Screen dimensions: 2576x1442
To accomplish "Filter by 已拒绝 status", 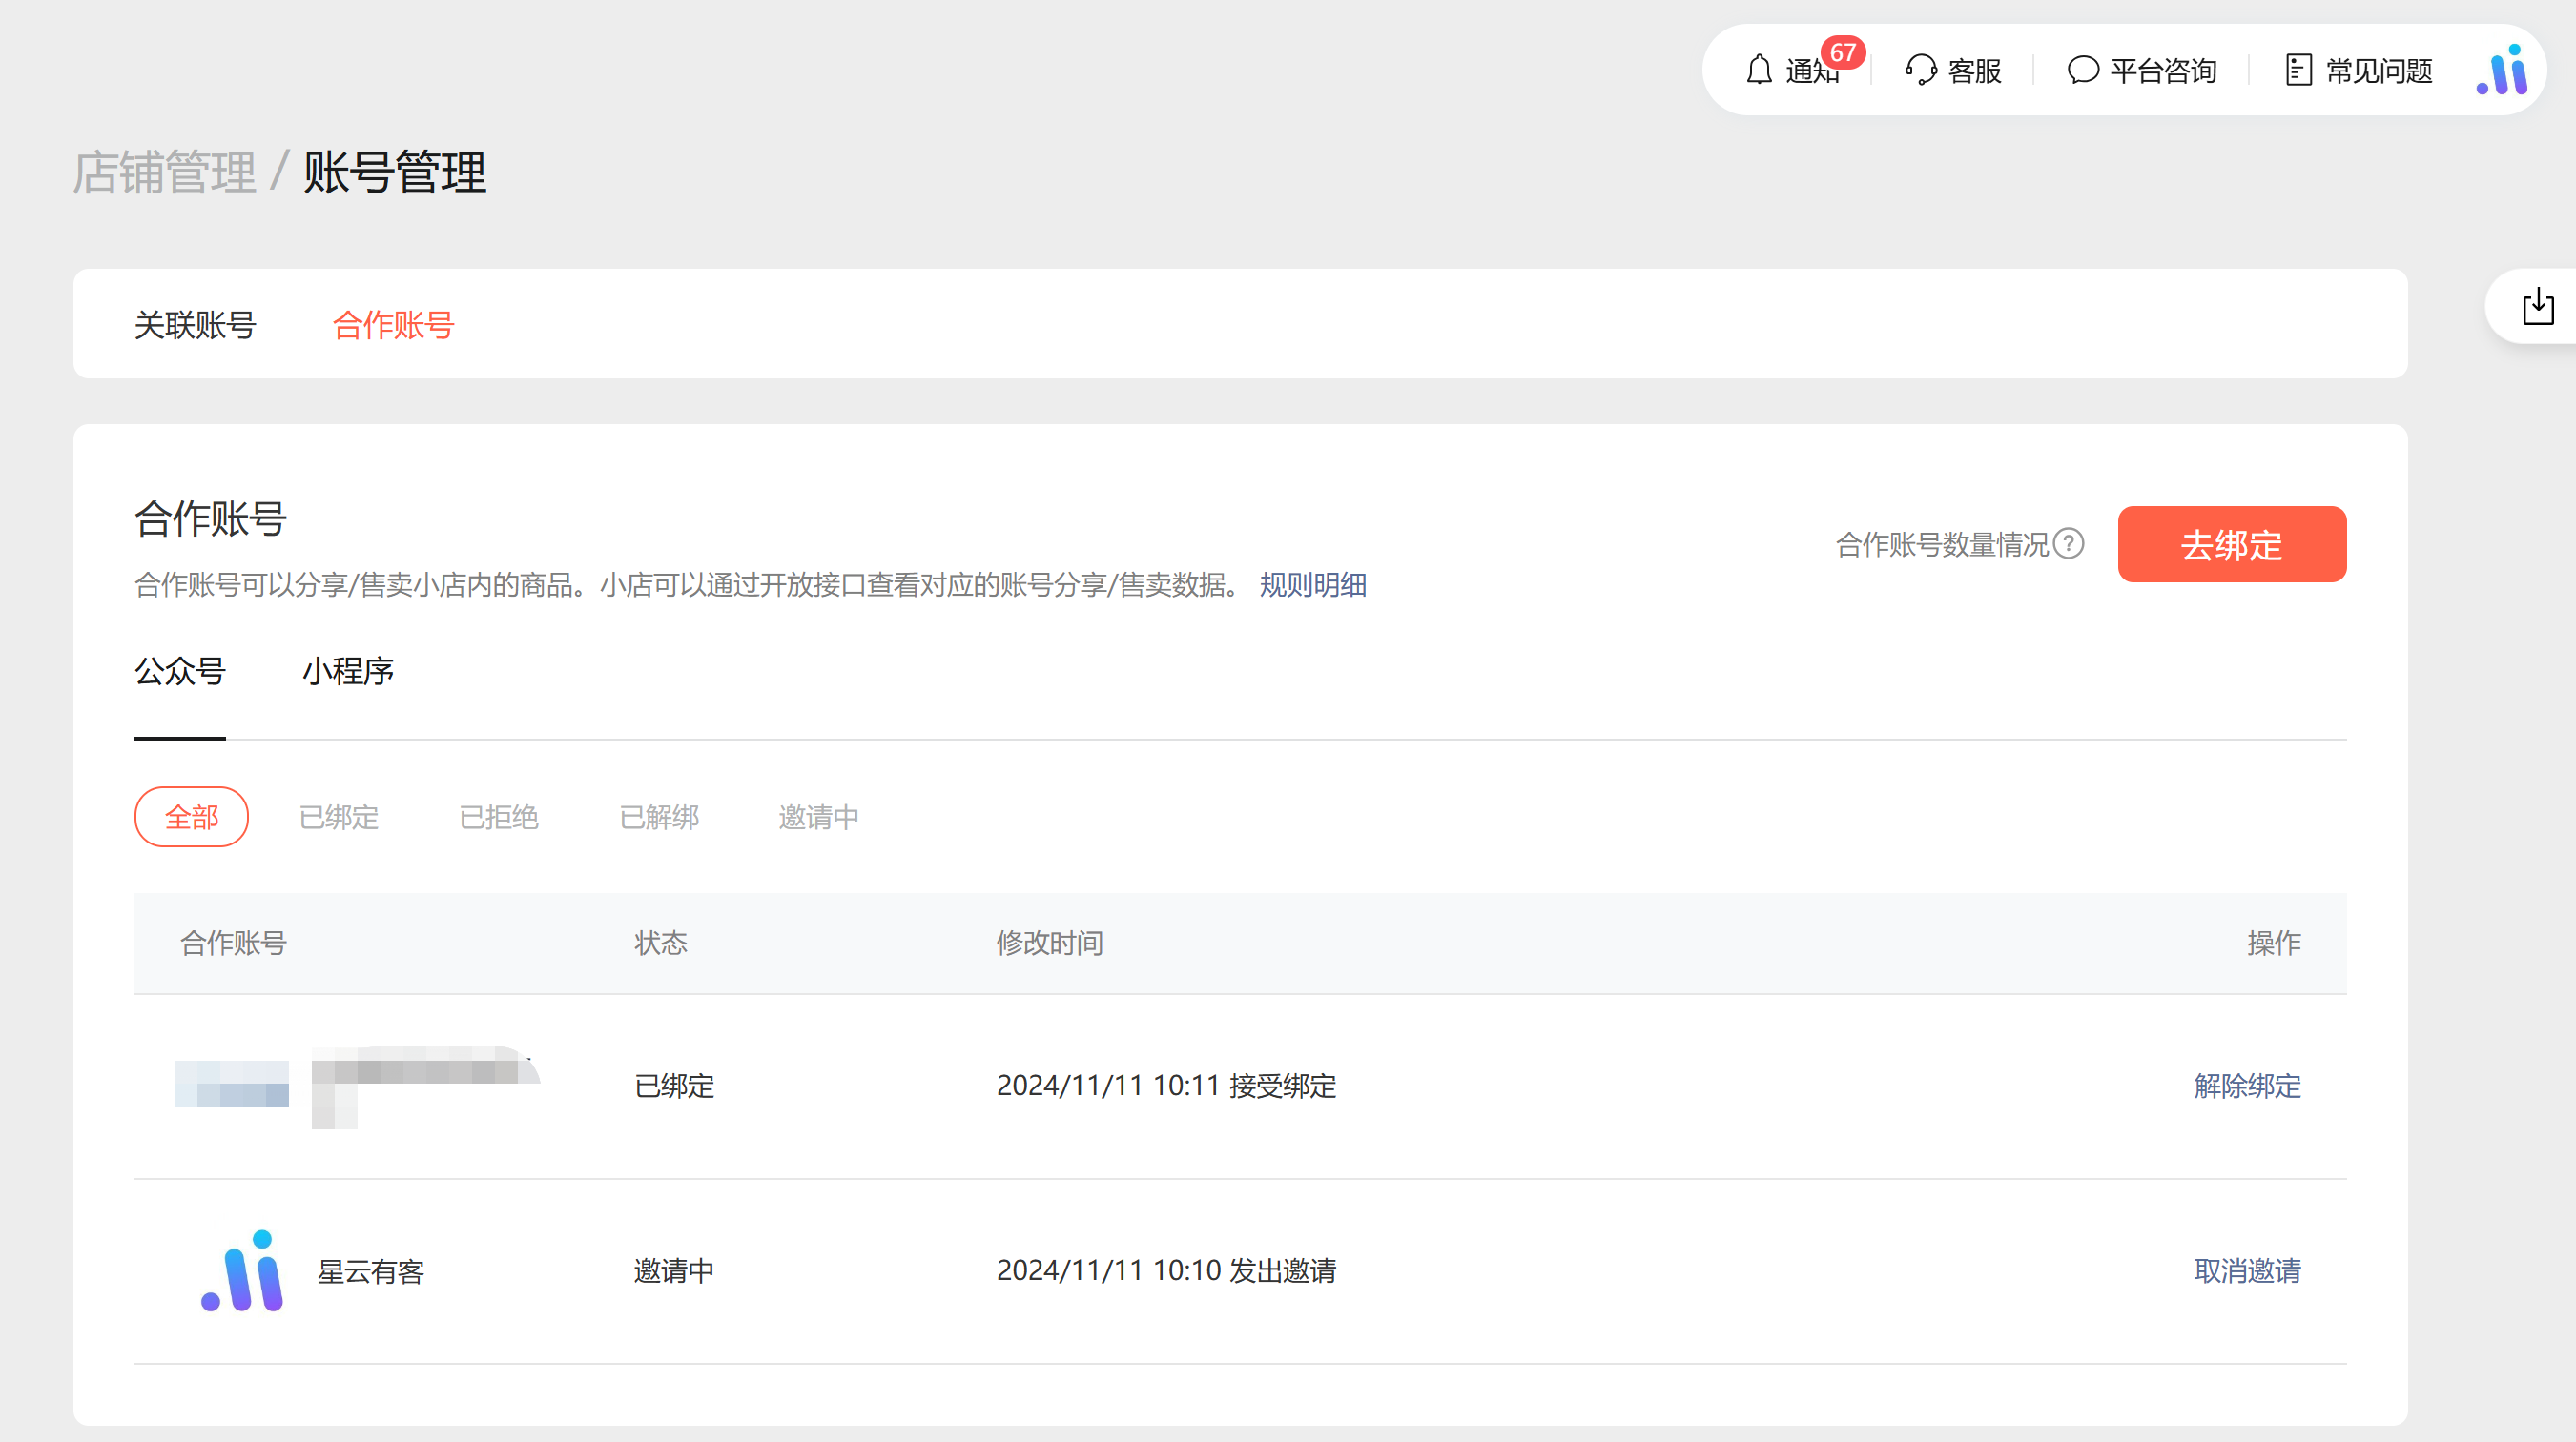I will [499, 818].
